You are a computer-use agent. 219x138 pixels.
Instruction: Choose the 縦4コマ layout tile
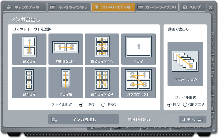pos(29,82)
